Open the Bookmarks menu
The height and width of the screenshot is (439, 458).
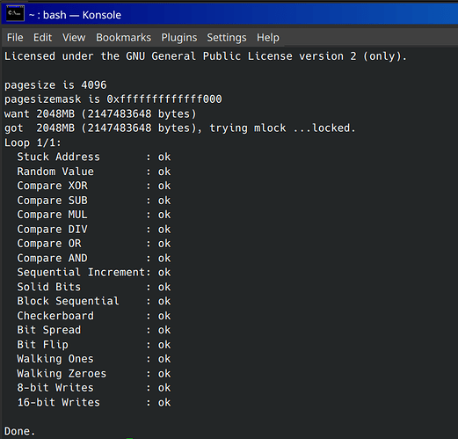pyautogui.click(x=123, y=38)
